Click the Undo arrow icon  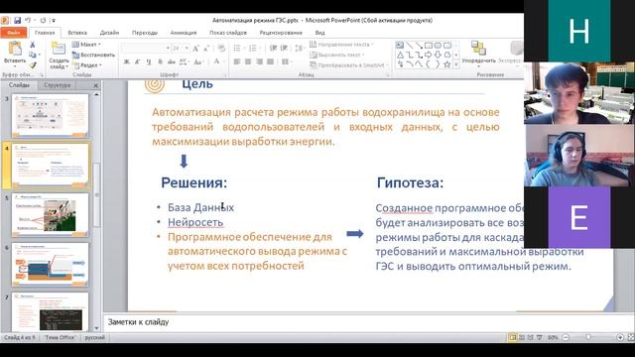(28, 20)
